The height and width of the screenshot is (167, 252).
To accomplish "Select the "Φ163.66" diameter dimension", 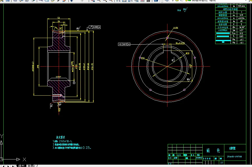I will 88,66.
